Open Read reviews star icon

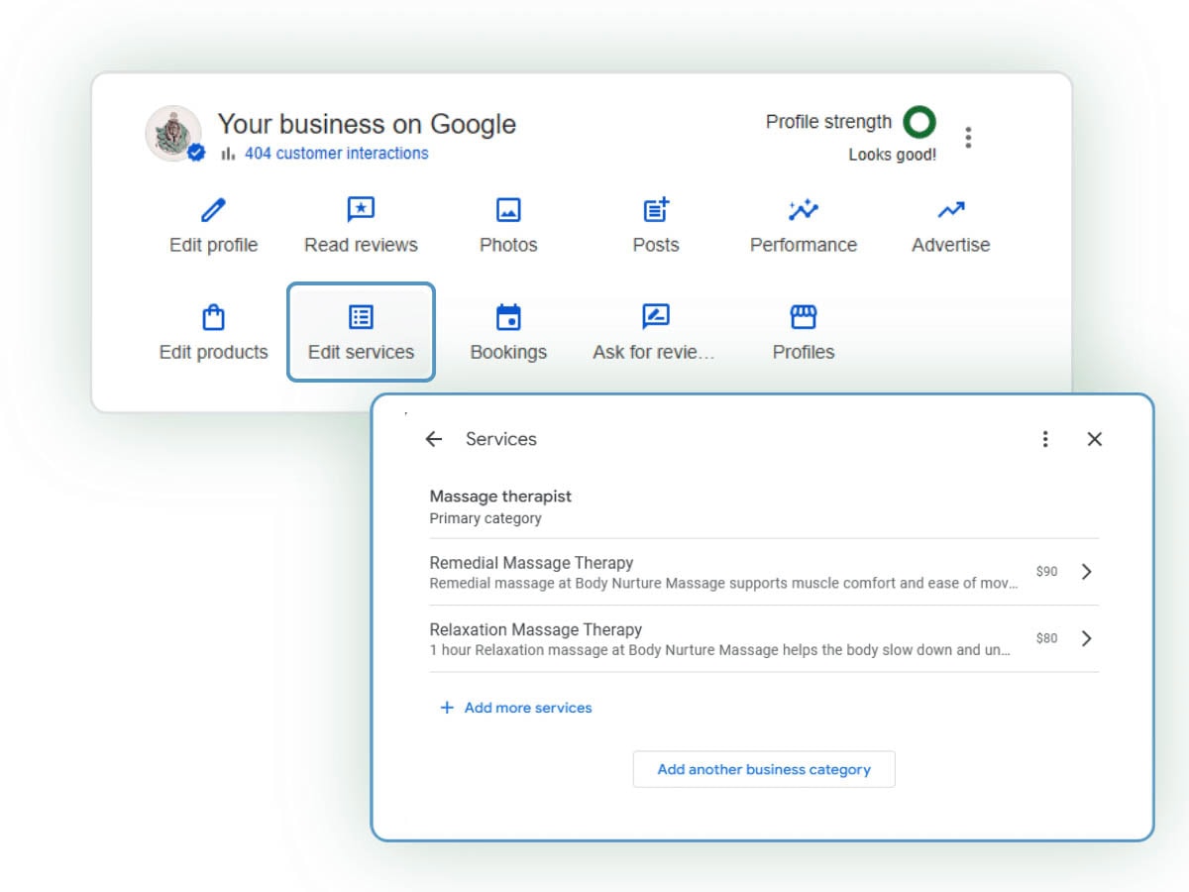[x=361, y=210]
